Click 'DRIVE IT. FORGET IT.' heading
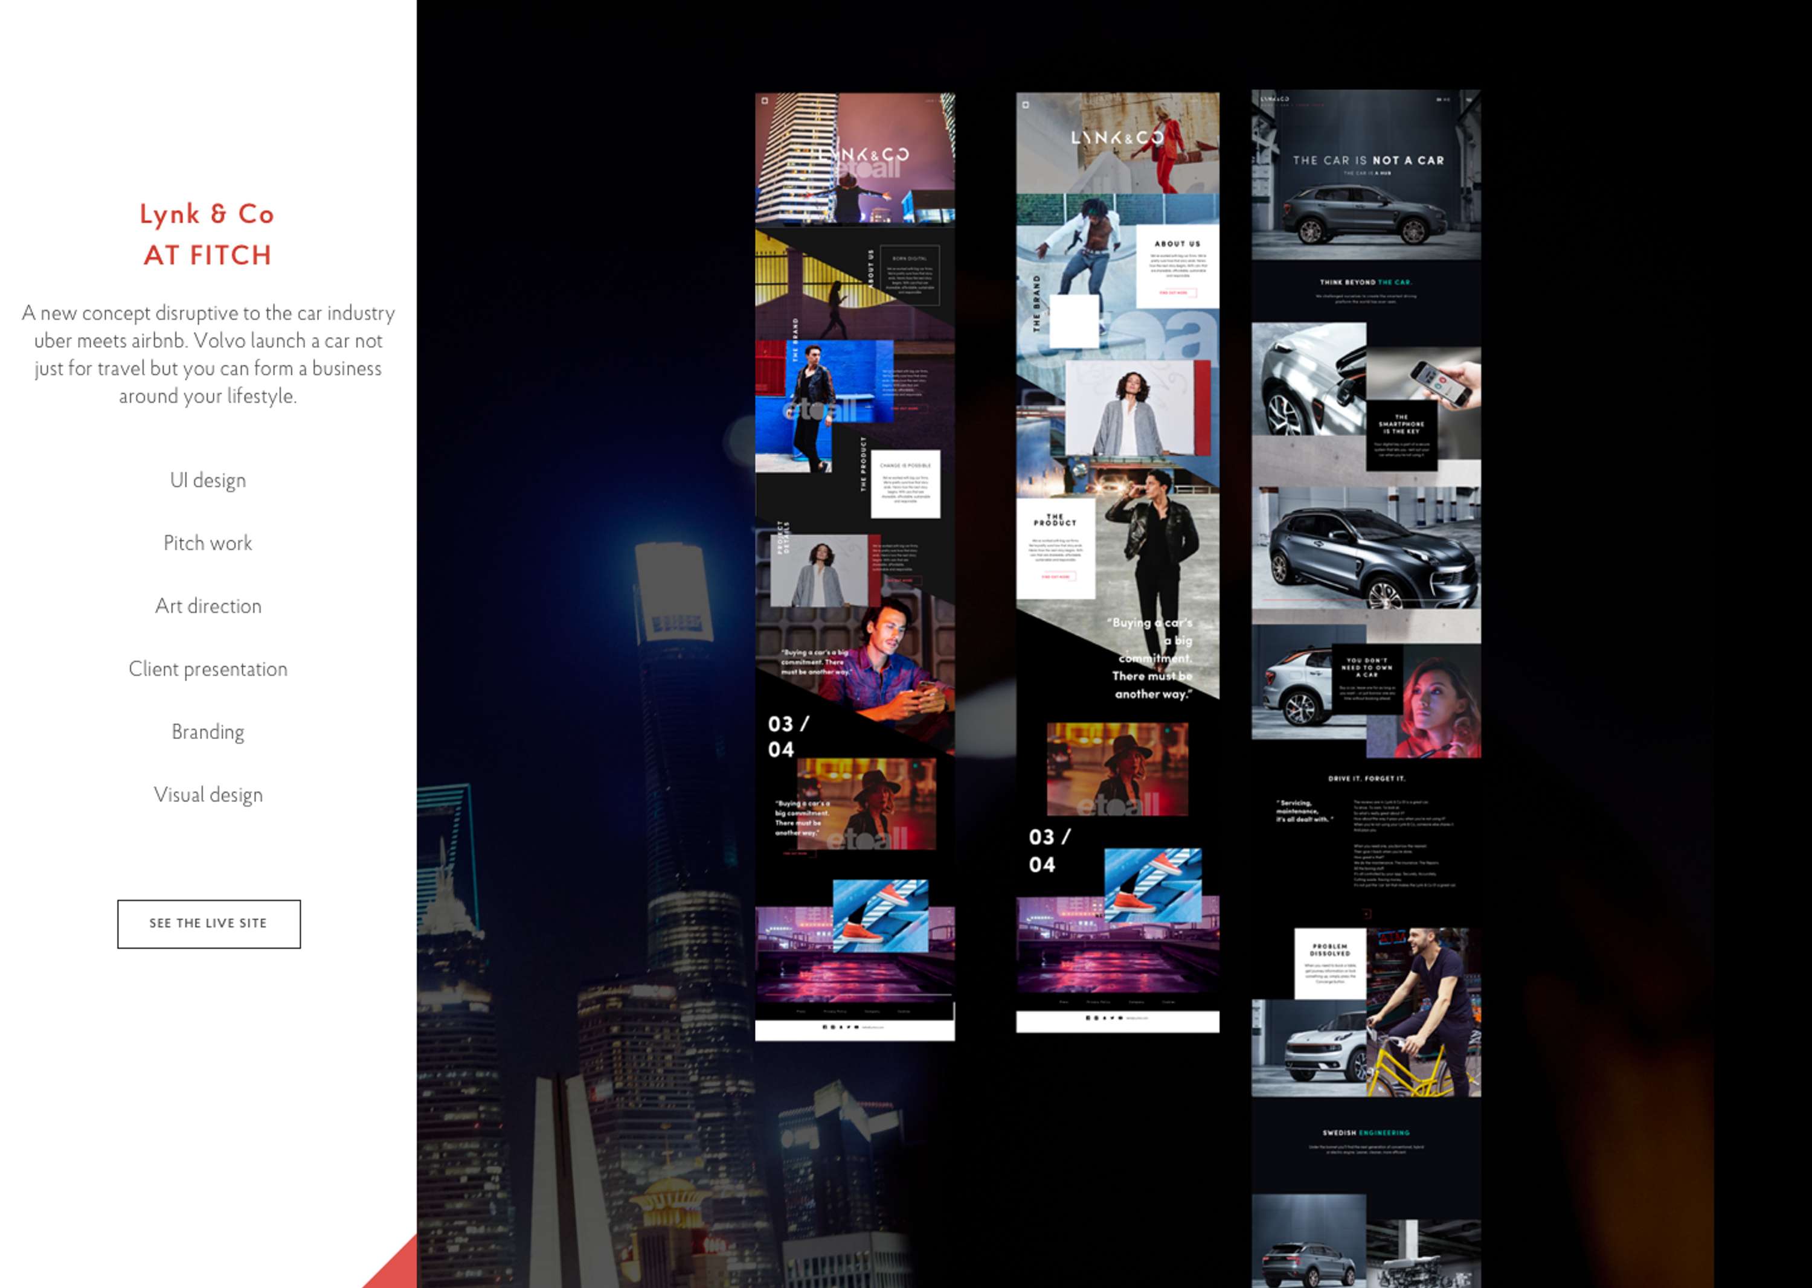Image resolution: width=1812 pixels, height=1288 pixels. click(1366, 779)
